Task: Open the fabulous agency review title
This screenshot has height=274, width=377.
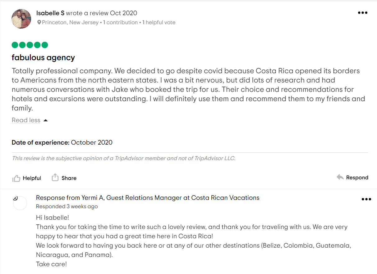Action: 43,58
